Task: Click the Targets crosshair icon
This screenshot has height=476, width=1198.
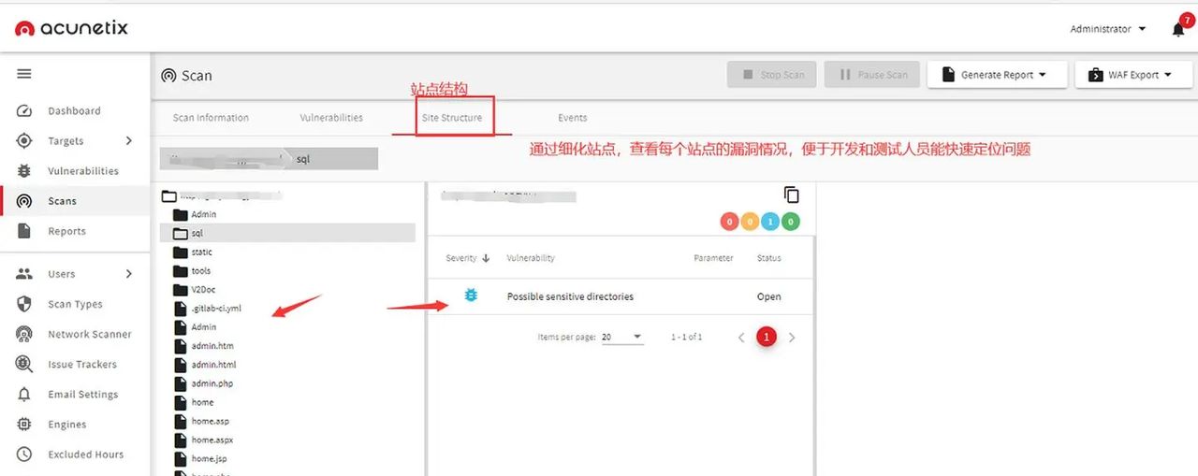Action: click(25, 140)
